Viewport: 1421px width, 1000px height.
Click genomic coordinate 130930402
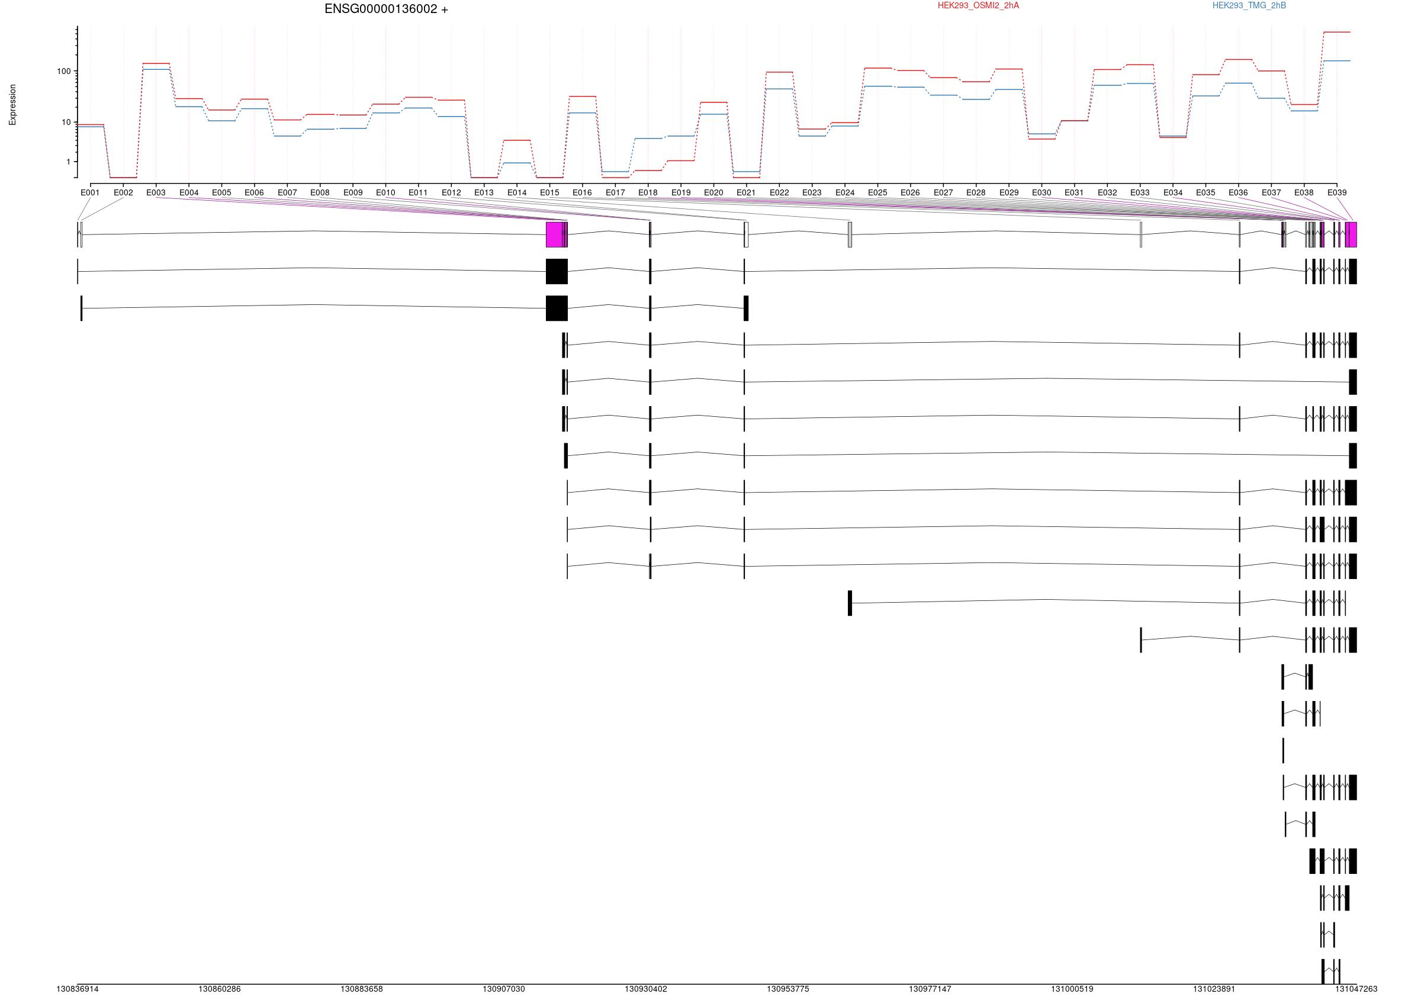pyautogui.click(x=646, y=989)
